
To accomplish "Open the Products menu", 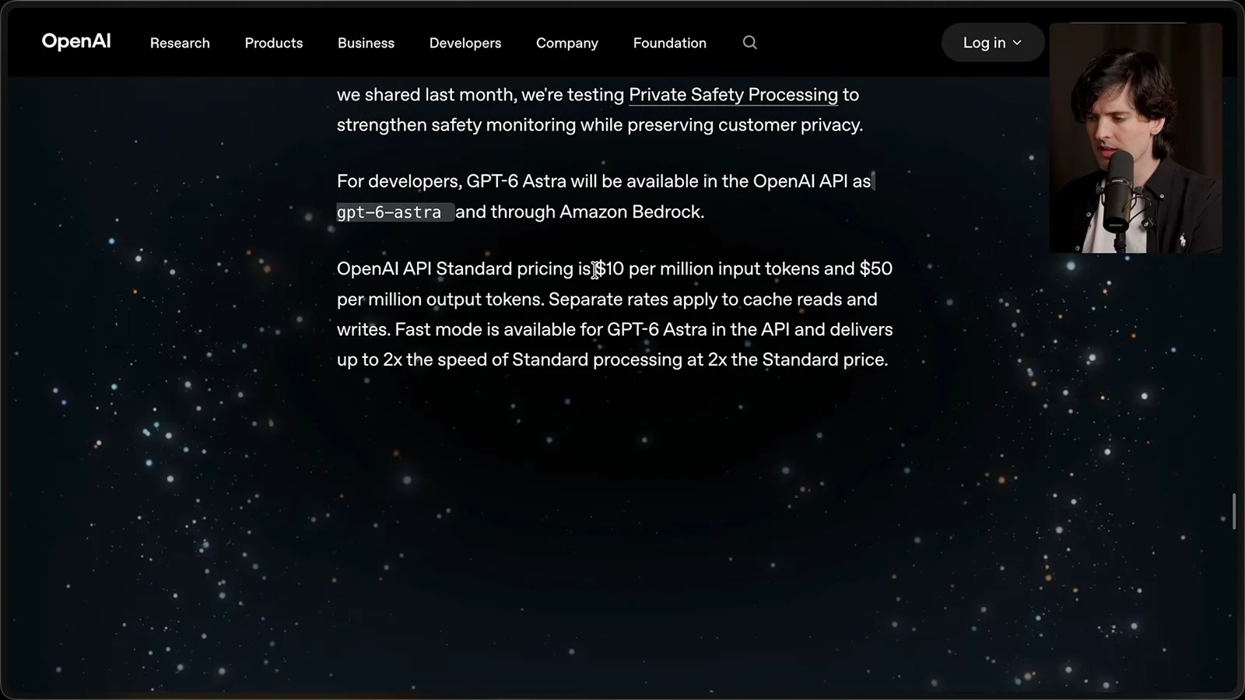I will point(274,43).
